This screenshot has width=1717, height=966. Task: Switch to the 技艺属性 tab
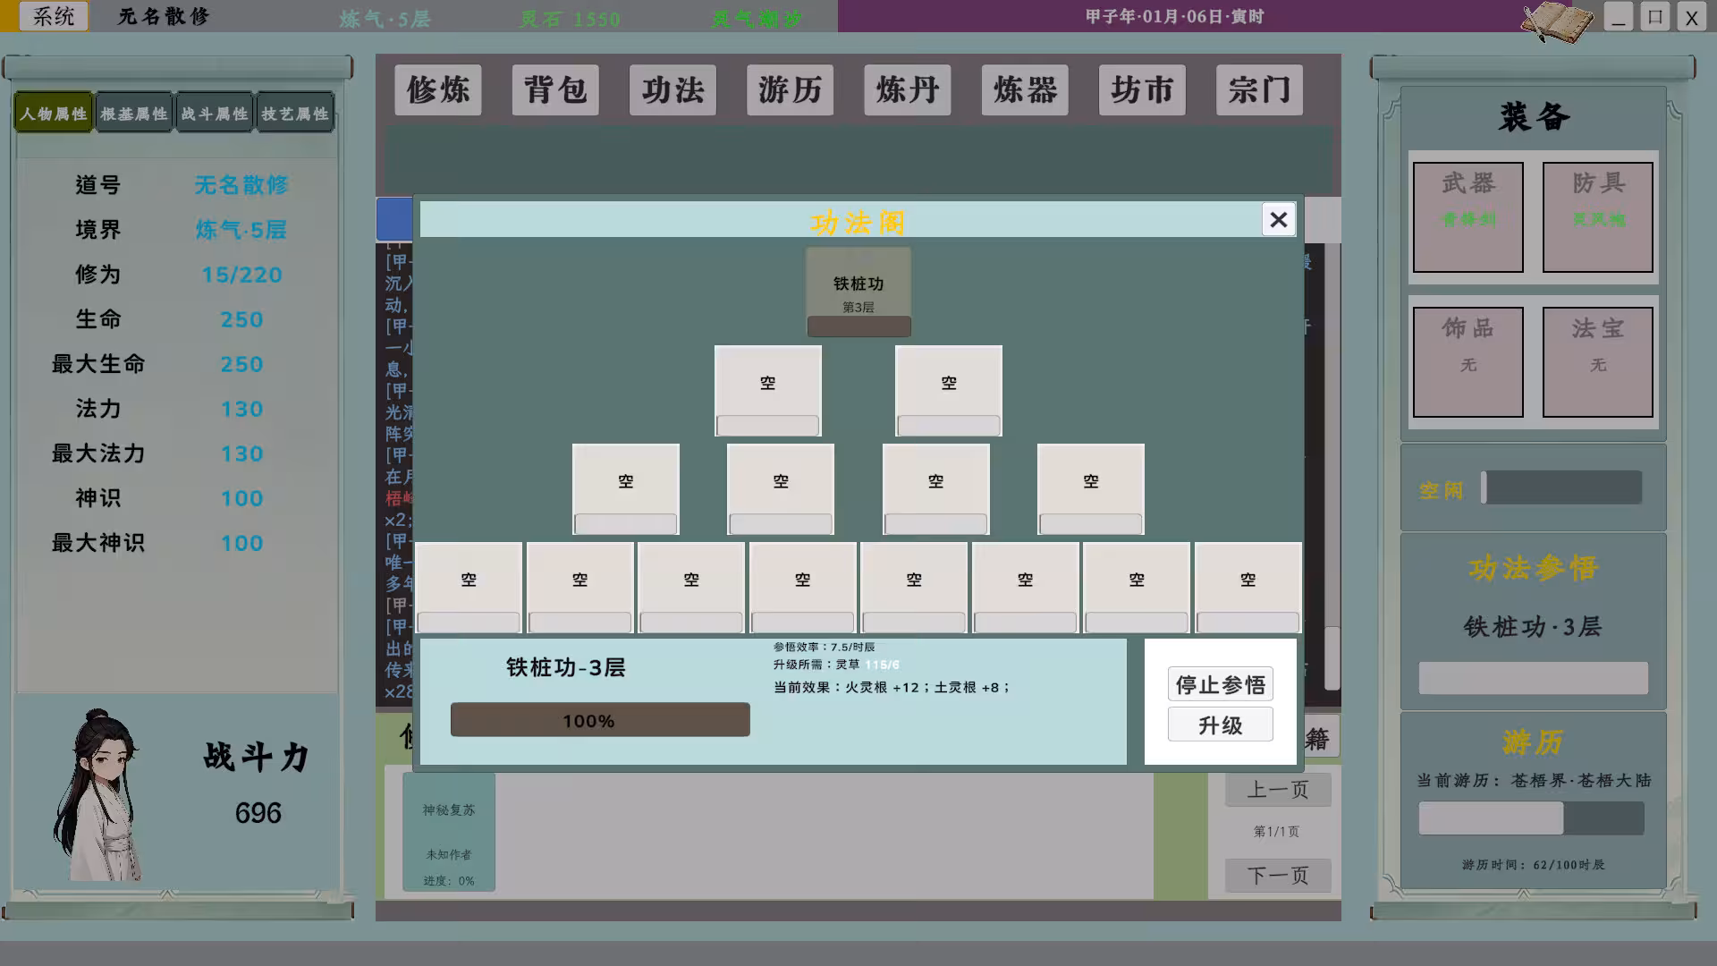(295, 114)
